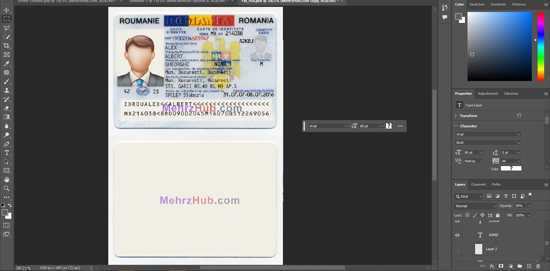This screenshot has width=550, height=271.
Task: Select the Clone Stamp tool
Action: [x=7, y=90]
